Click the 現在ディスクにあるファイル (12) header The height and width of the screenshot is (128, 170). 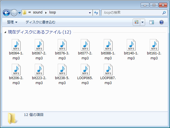[40, 32]
